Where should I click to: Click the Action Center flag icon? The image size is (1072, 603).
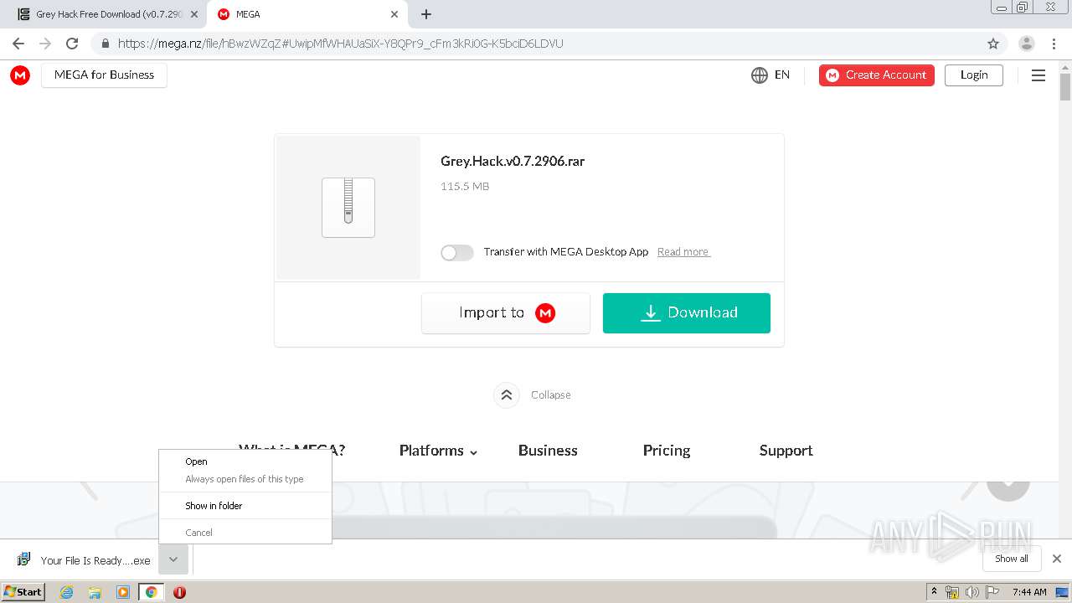[x=991, y=592]
